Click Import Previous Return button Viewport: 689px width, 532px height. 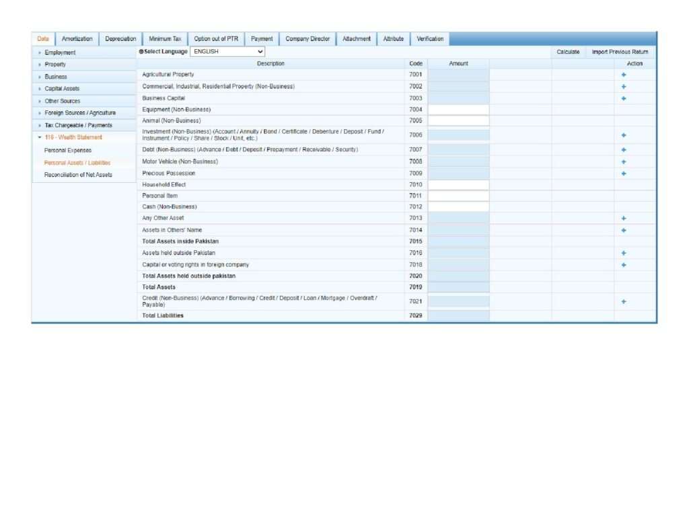620,52
